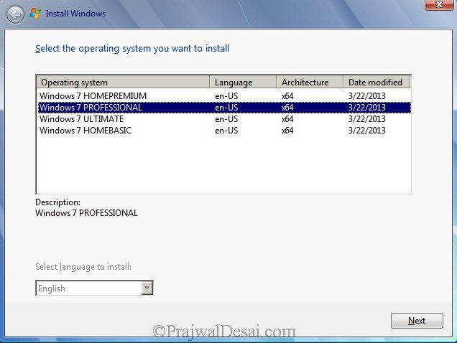Click en-US in the ULTIMATE row
The width and height of the screenshot is (457, 343).
(226, 119)
